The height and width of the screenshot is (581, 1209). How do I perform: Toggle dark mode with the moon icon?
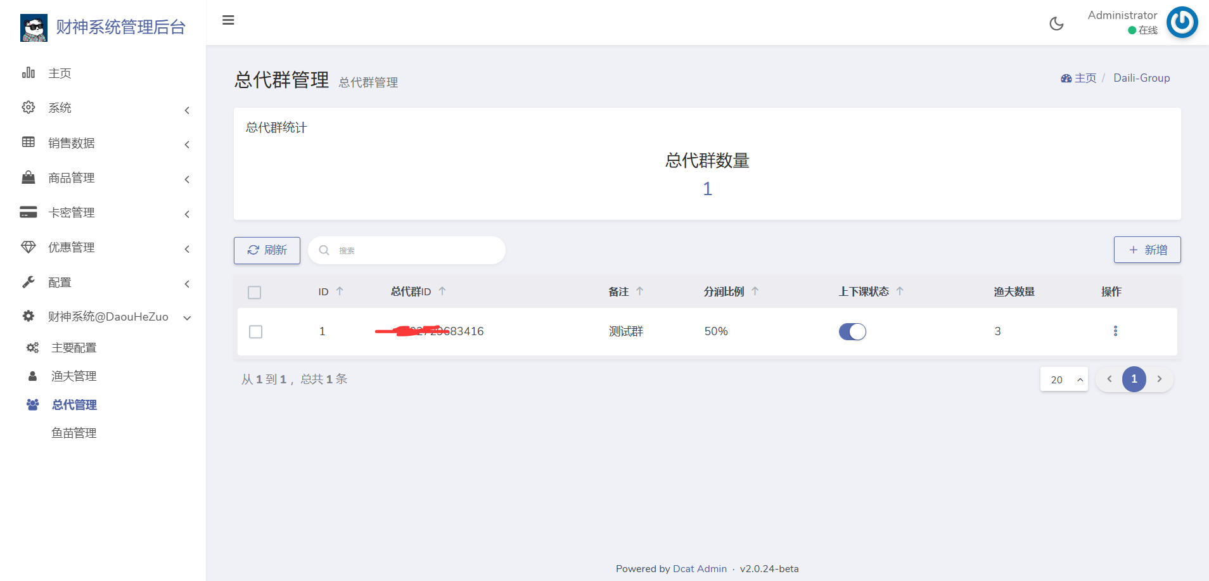click(1056, 23)
